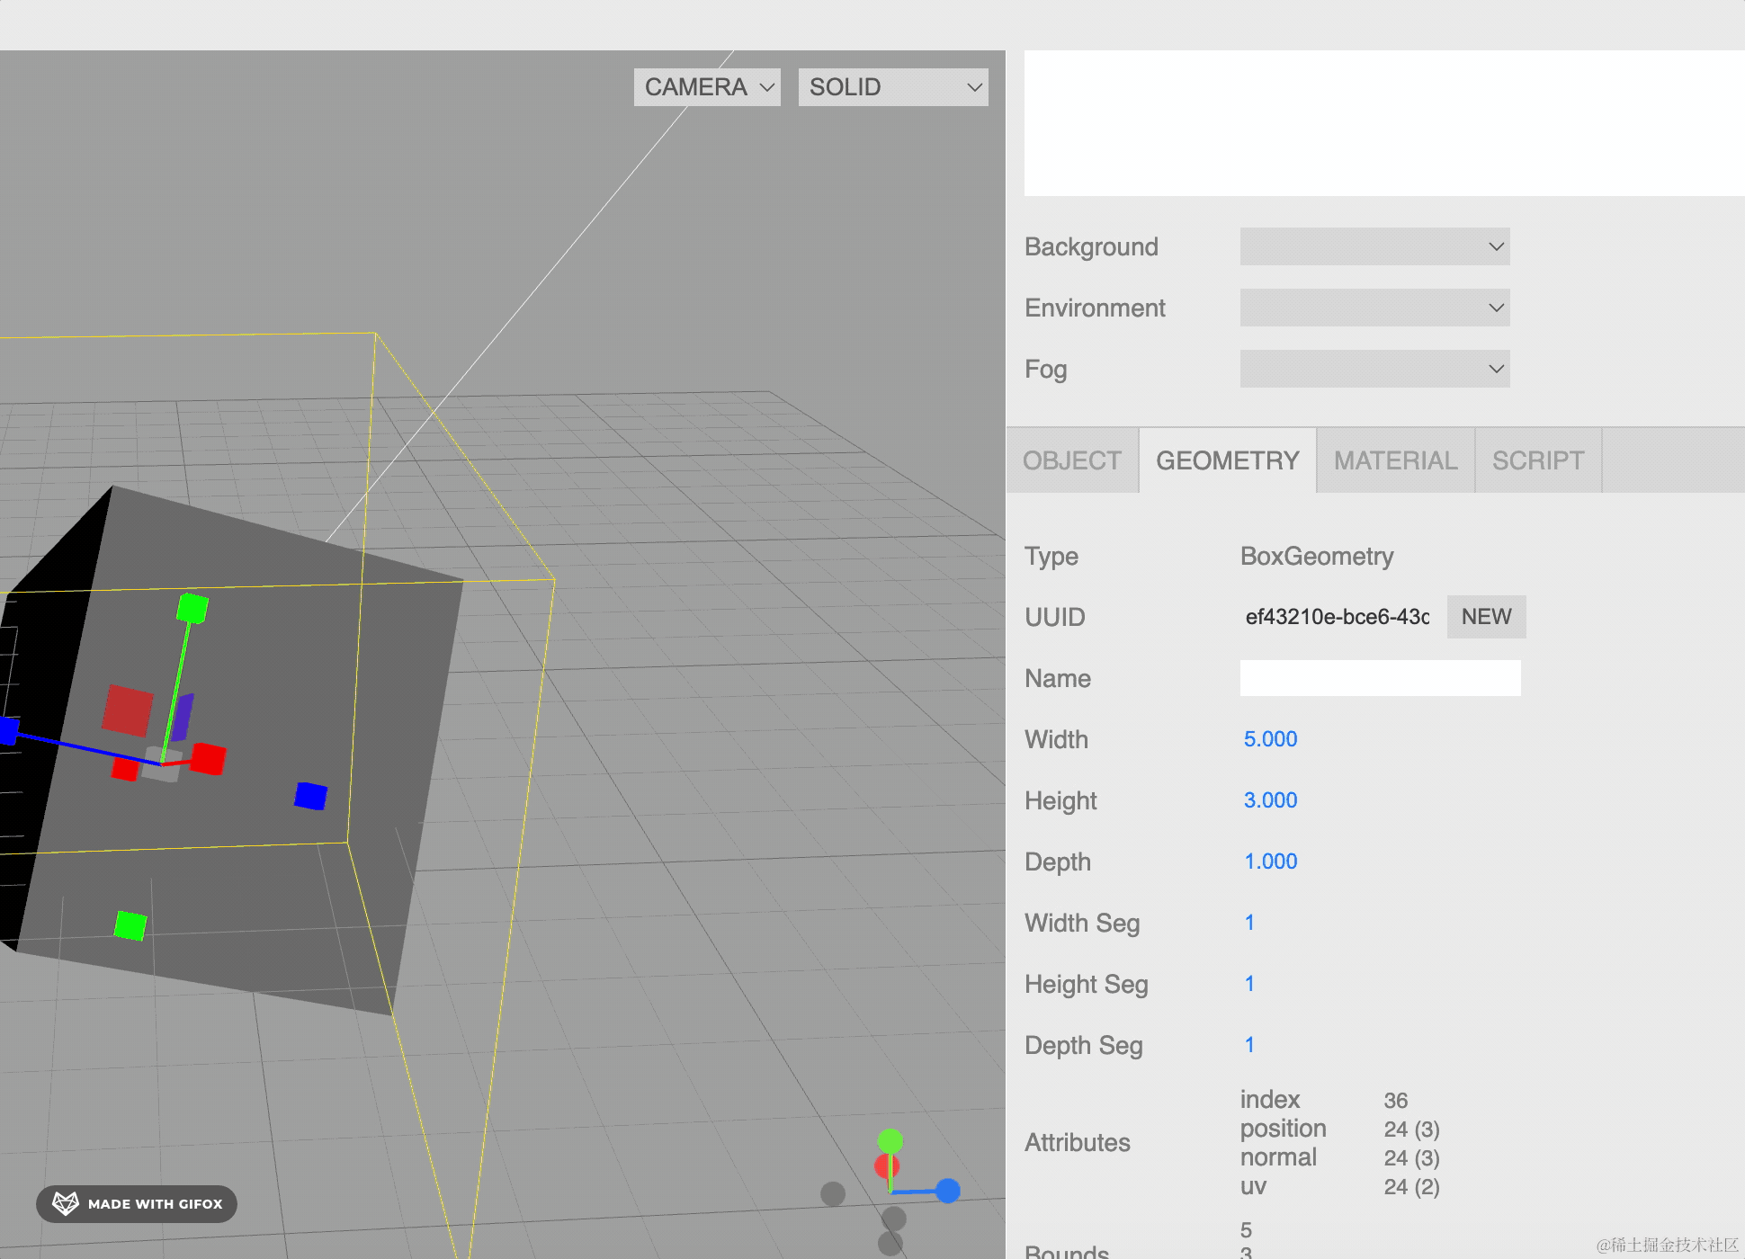1745x1259 pixels.
Task: Click the geometry Name input field
Action: pyautogui.click(x=1380, y=678)
